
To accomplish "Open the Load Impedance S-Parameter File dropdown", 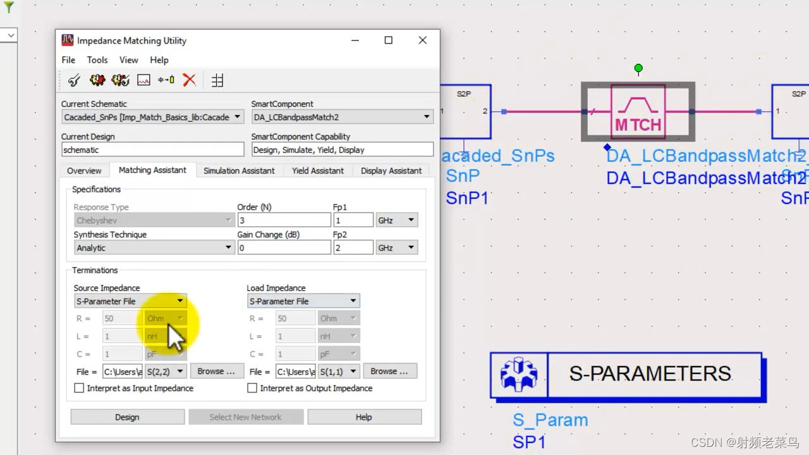I will (x=303, y=301).
